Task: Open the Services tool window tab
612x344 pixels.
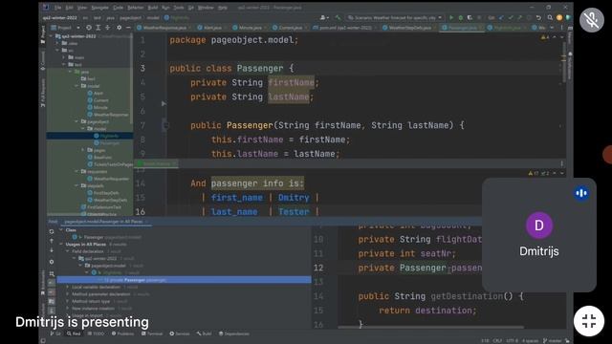Action: (x=180, y=333)
